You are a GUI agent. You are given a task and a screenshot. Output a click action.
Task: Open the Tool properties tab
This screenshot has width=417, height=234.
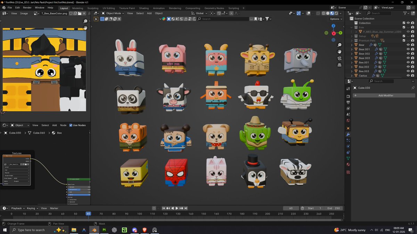point(348,89)
